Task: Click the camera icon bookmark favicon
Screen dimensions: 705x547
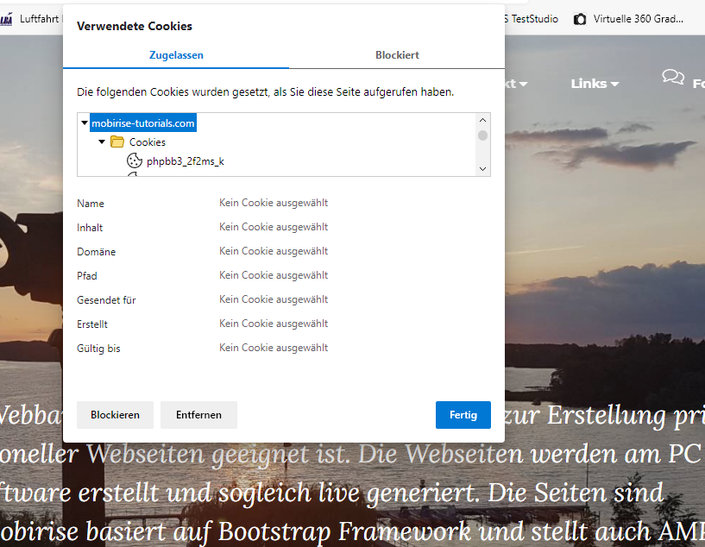Action: click(x=580, y=18)
